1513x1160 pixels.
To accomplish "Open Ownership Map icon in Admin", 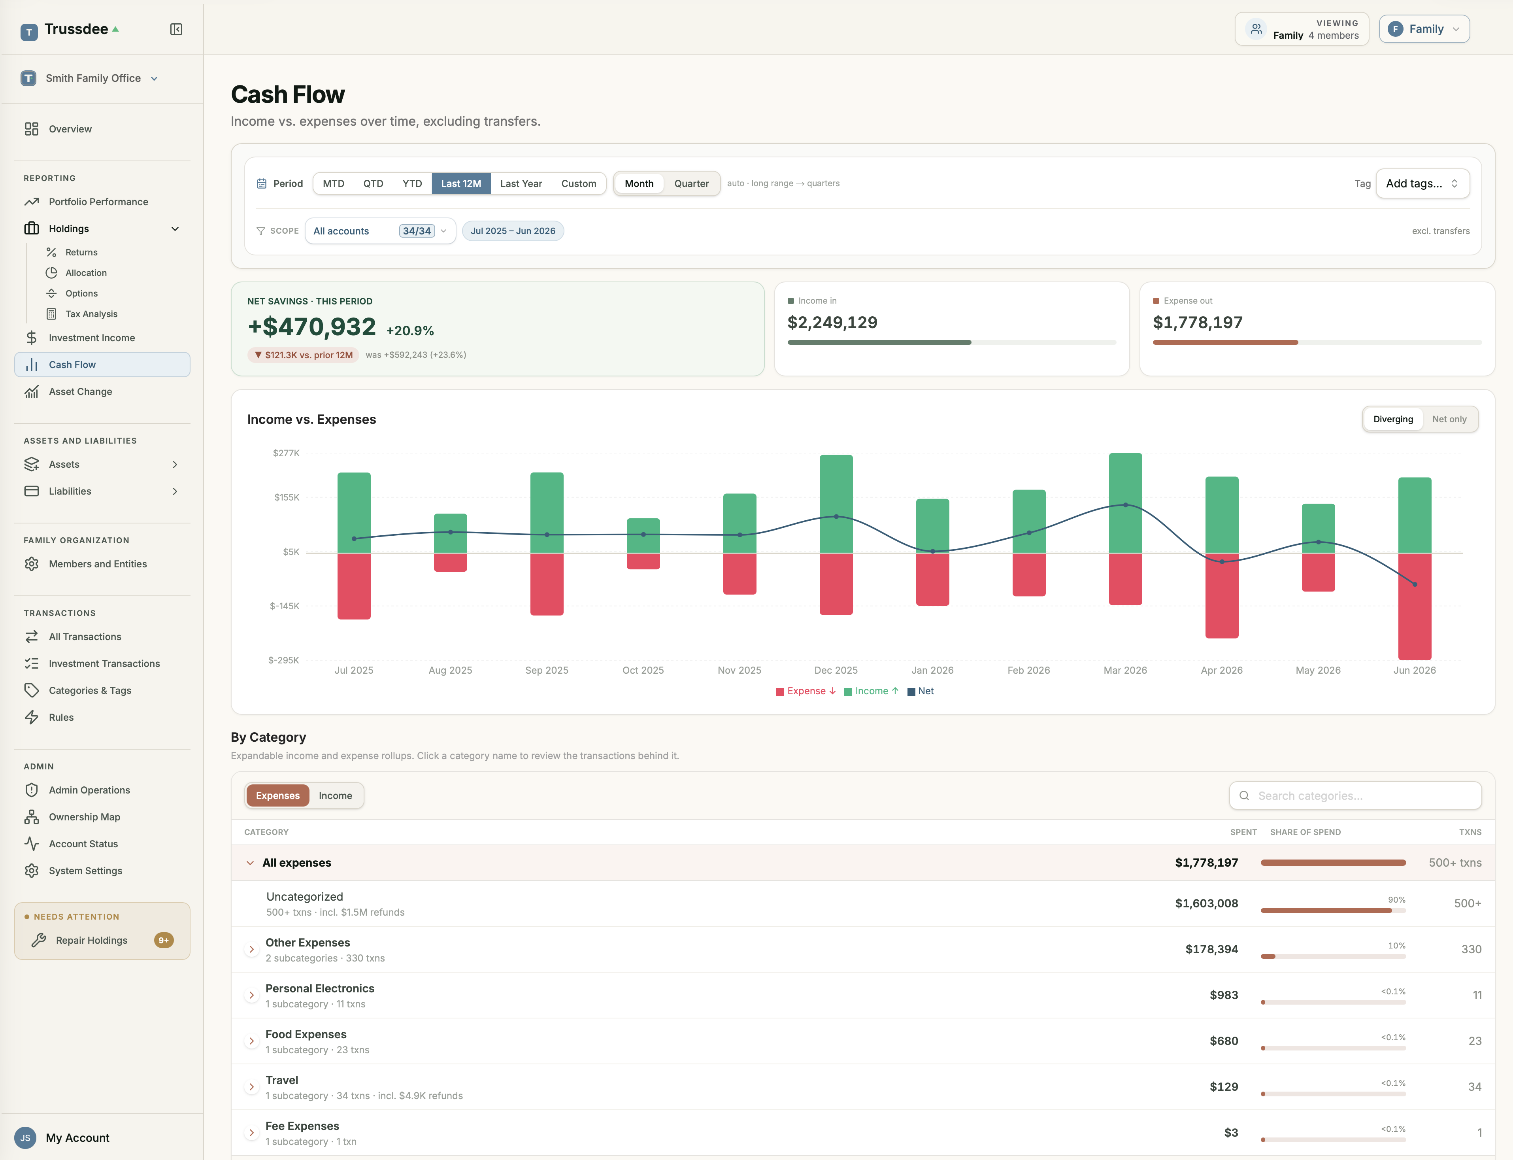I will click(32, 817).
